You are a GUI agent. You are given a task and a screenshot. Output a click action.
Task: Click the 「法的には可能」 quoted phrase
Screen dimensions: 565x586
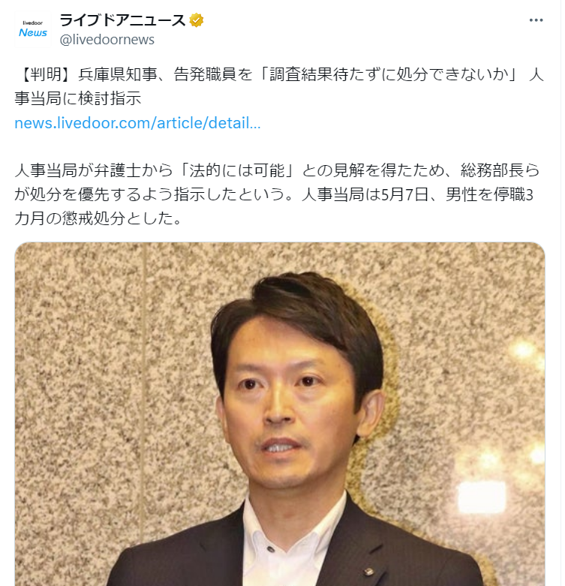point(238,170)
